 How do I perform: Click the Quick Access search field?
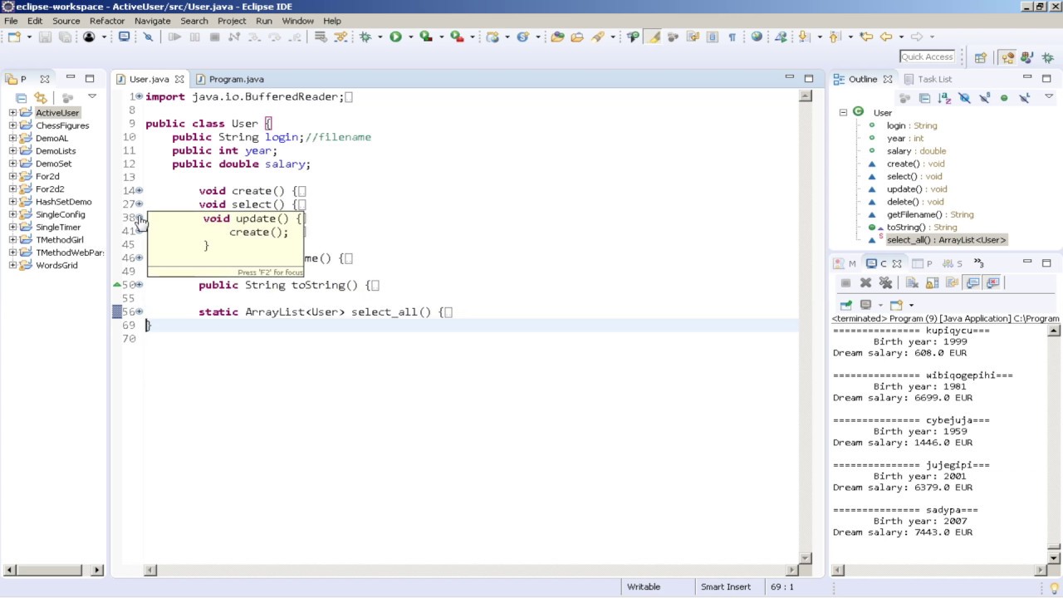coord(928,56)
